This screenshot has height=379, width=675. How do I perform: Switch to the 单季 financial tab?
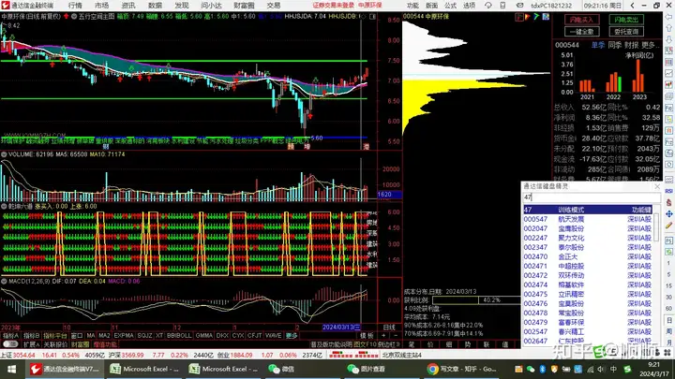point(597,45)
